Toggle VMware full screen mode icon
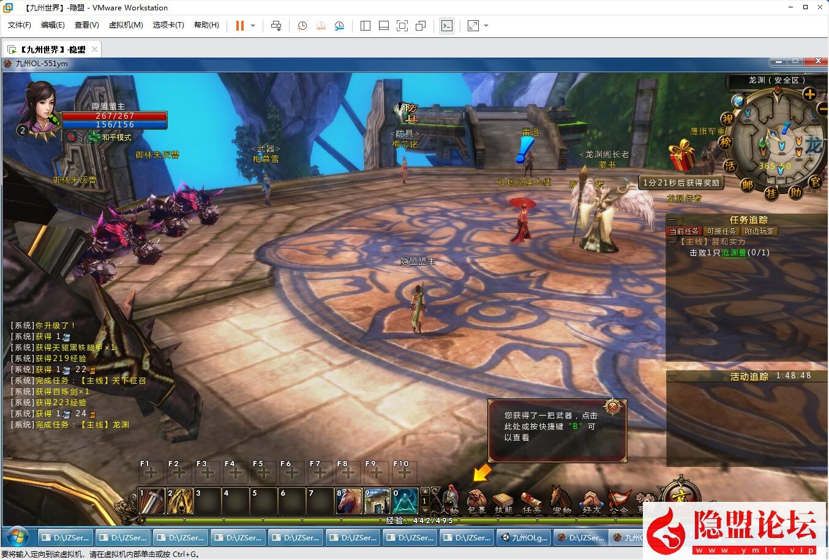829x560 pixels. pos(473,26)
